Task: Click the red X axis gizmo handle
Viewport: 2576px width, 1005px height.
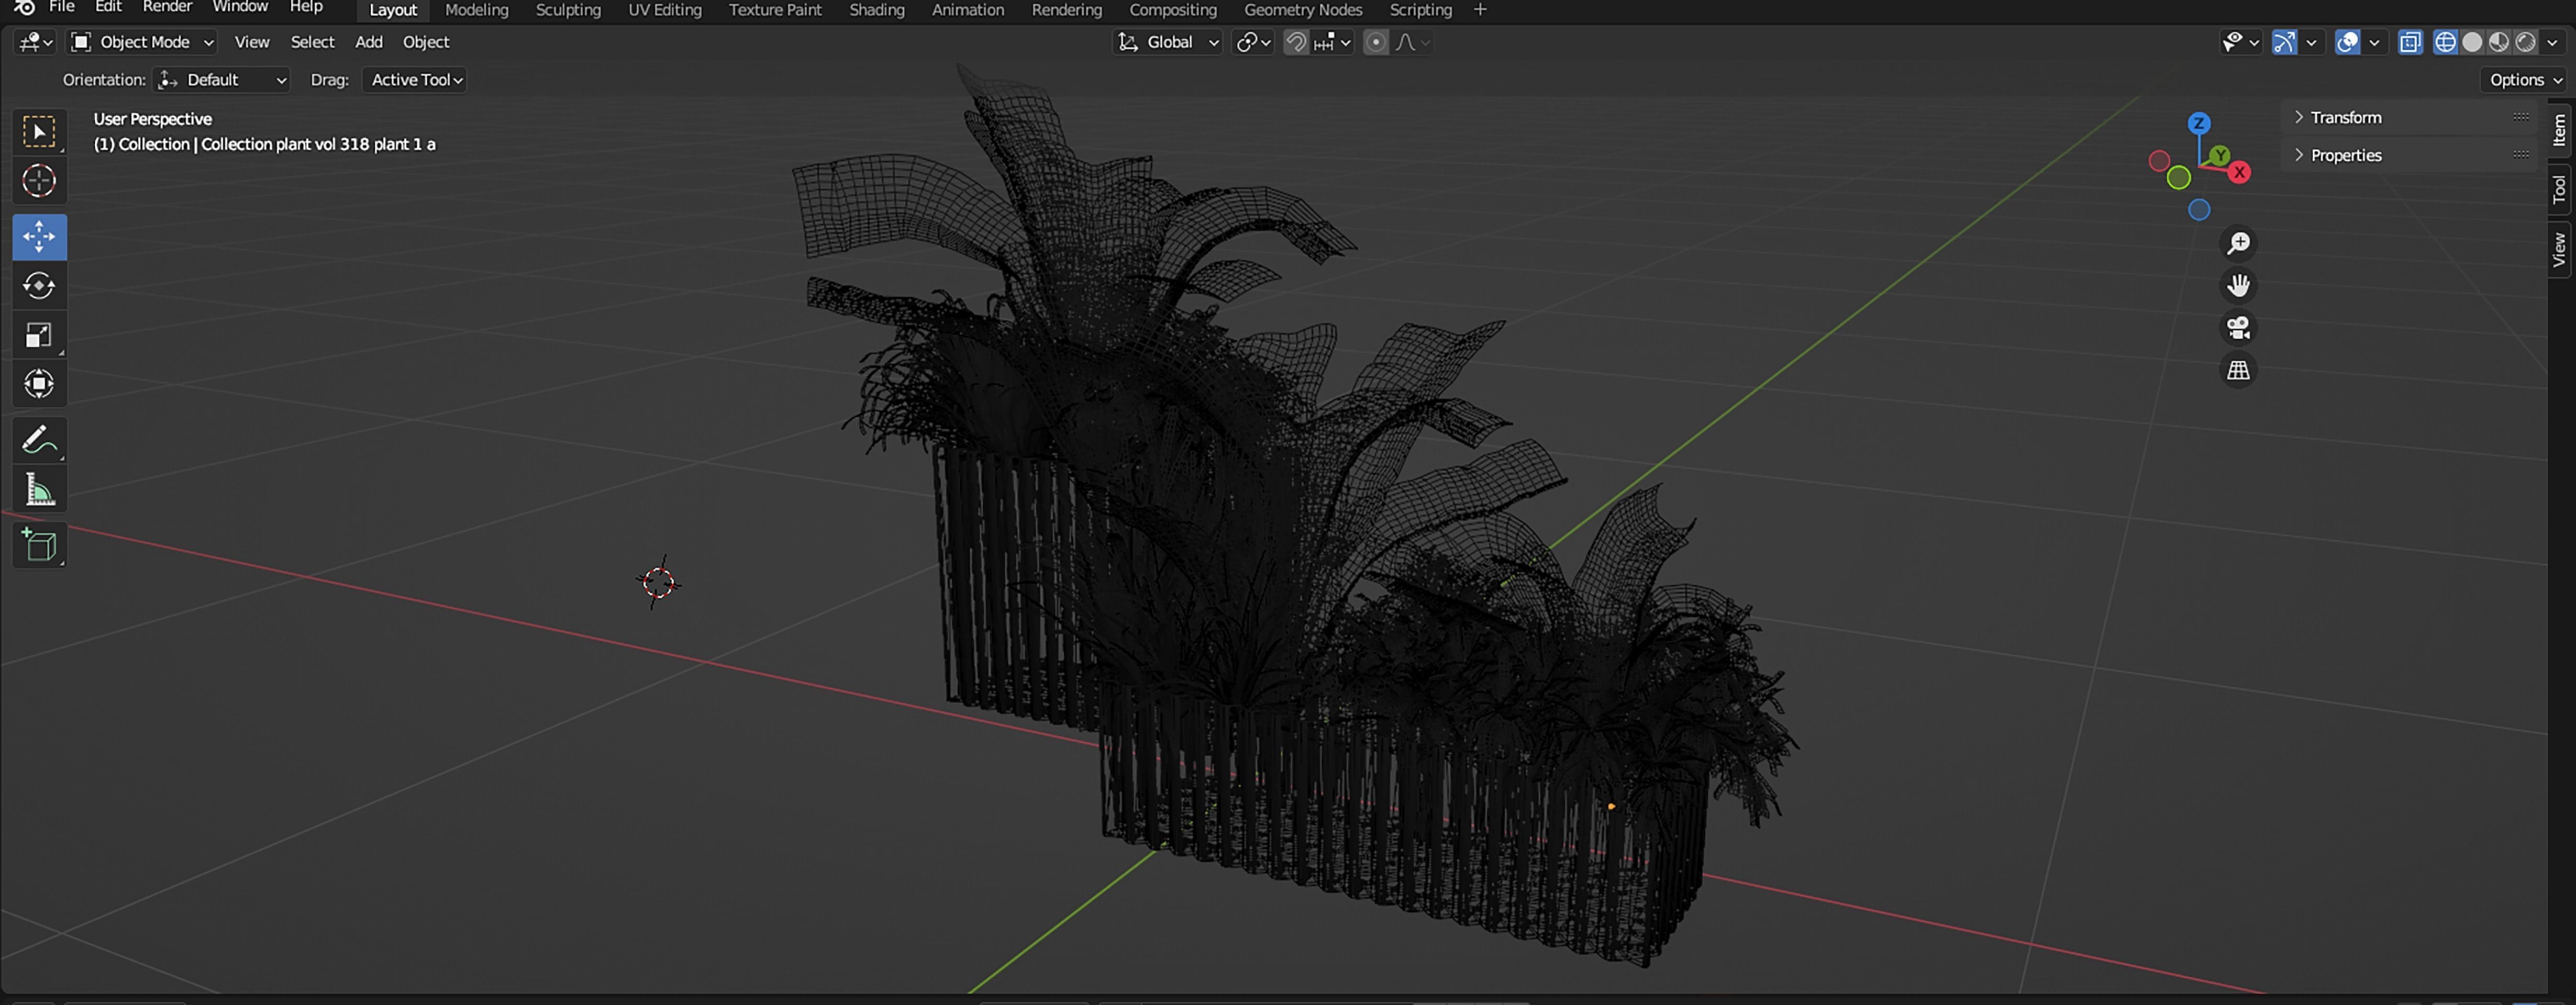Action: point(2239,173)
